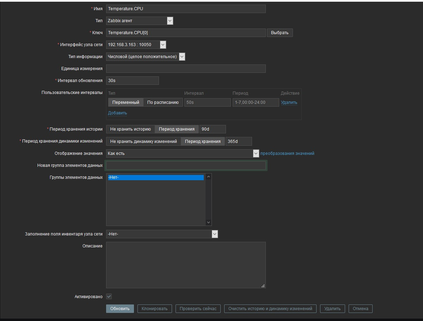Image resolution: width=423 pixels, height=321 pixels.
Task: Click the Добавить link to add interval
Action: tap(117, 113)
